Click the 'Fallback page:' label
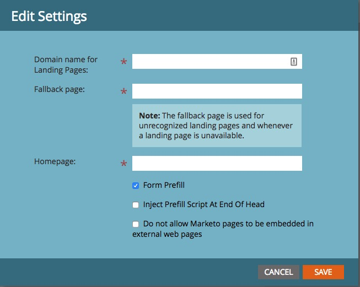This screenshot has width=360, height=287. 59,89
